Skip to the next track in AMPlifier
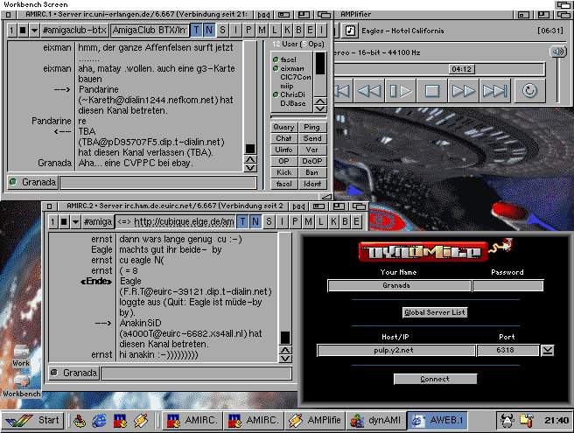 click(494, 90)
